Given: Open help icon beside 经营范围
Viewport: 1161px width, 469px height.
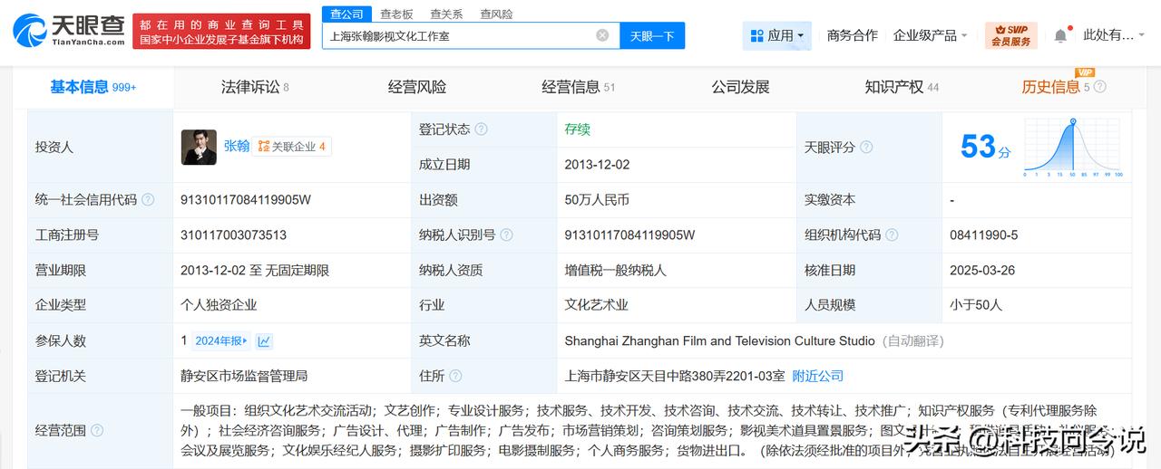Looking at the screenshot, I should coord(97,431).
